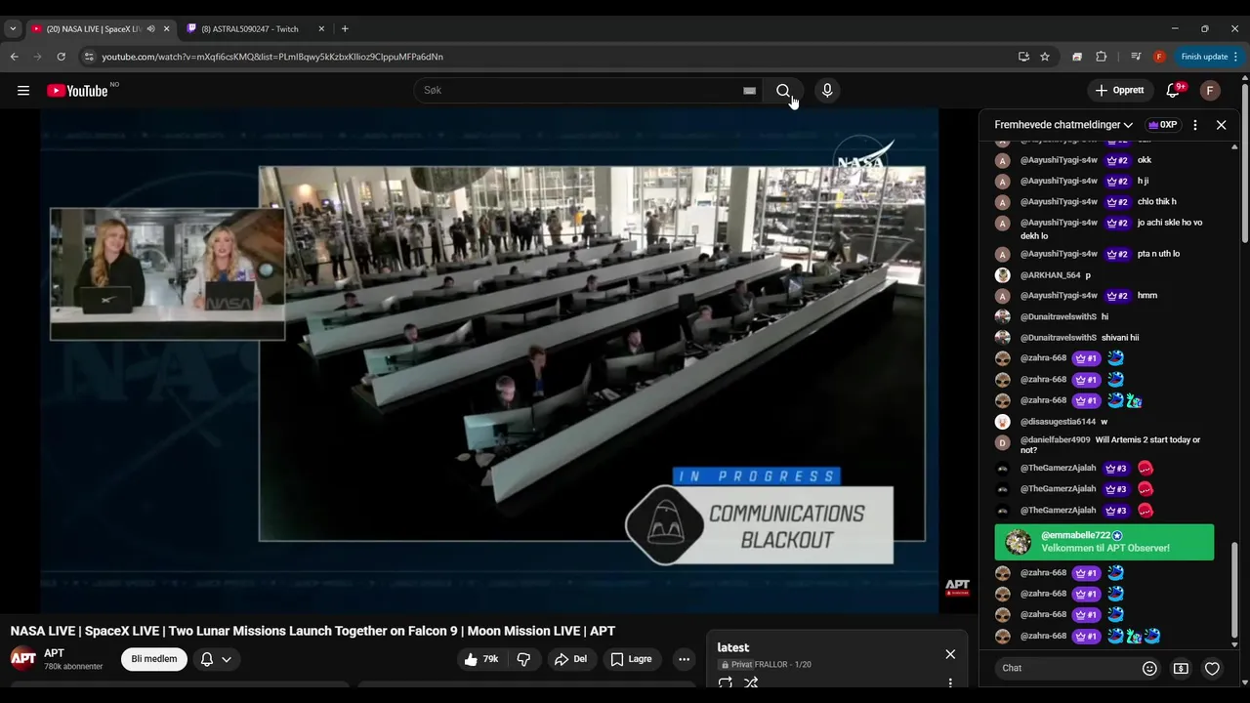Open a new browser tab

(x=345, y=29)
